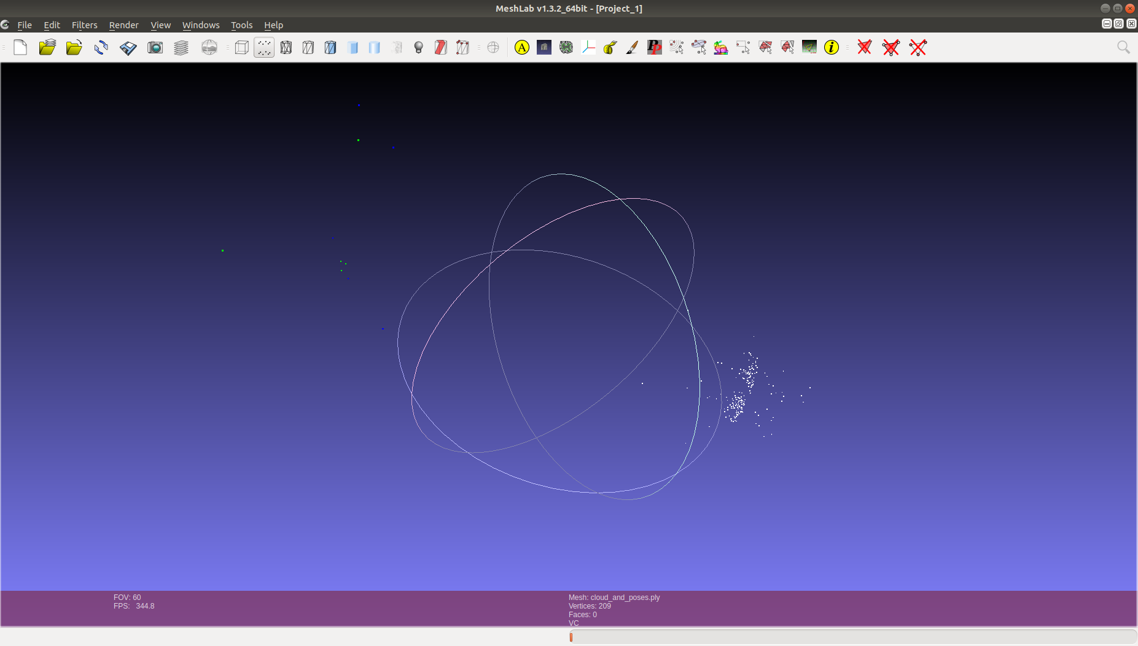Viewport: 1138px width, 646px height.
Task: Reload the current mesh
Action: point(100,47)
